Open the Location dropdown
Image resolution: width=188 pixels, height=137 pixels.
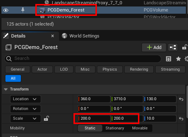[26, 99]
